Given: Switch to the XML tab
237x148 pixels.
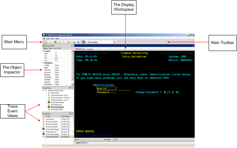Looking at the screenshot, I should pyautogui.click(x=84, y=49).
